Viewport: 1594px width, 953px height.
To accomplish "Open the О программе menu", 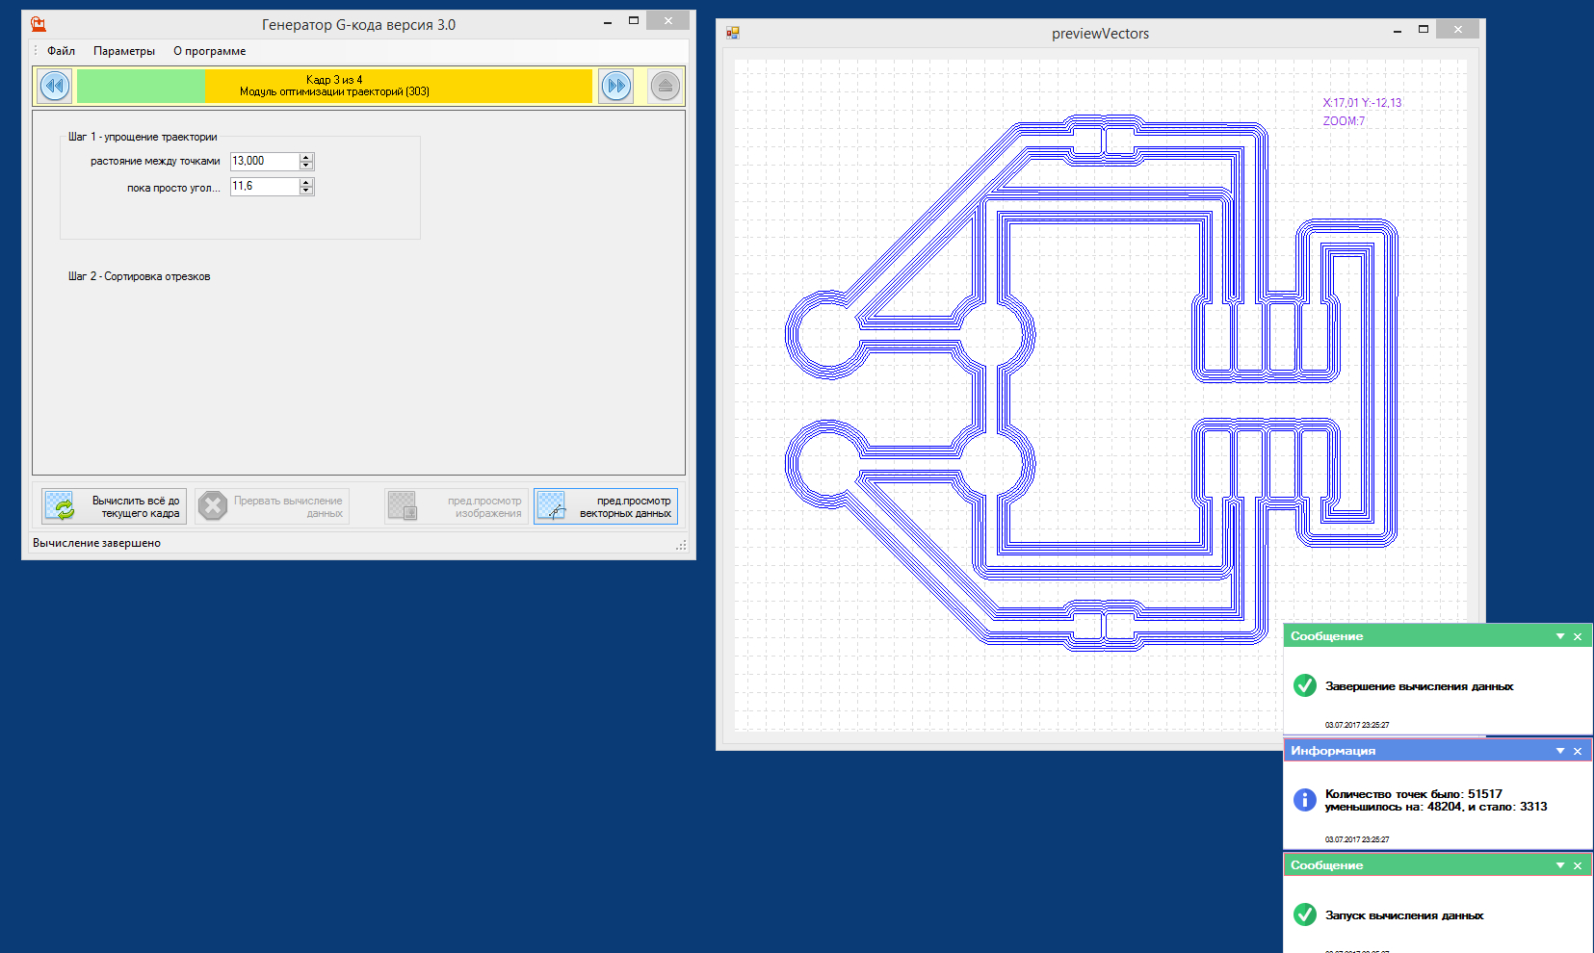I will (210, 51).
